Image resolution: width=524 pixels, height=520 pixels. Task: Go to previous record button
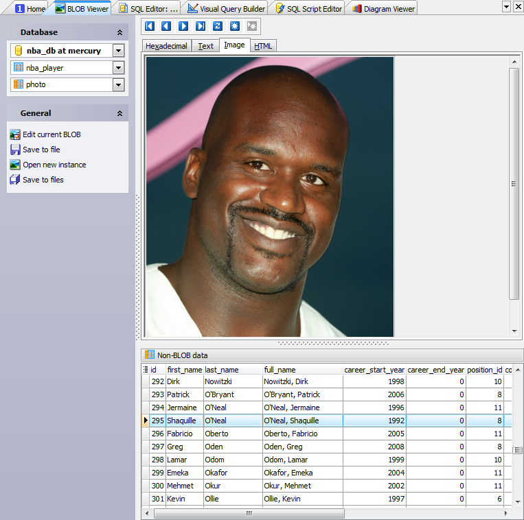[x=166, y=26]
